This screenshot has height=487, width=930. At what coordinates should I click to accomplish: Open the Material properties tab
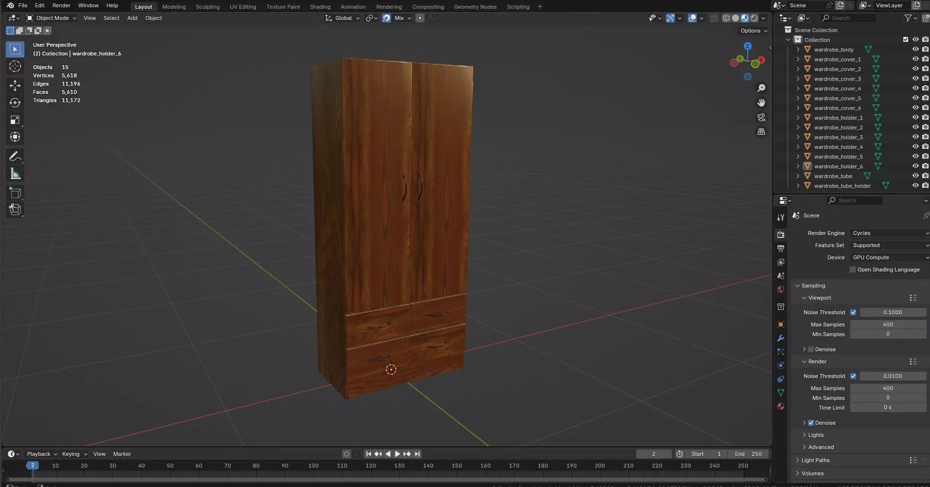pos(781,406)
